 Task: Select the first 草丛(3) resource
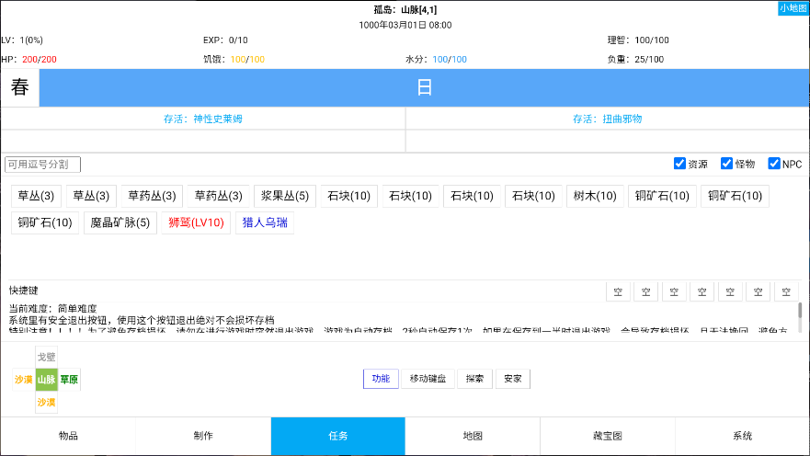click(36, 196)
